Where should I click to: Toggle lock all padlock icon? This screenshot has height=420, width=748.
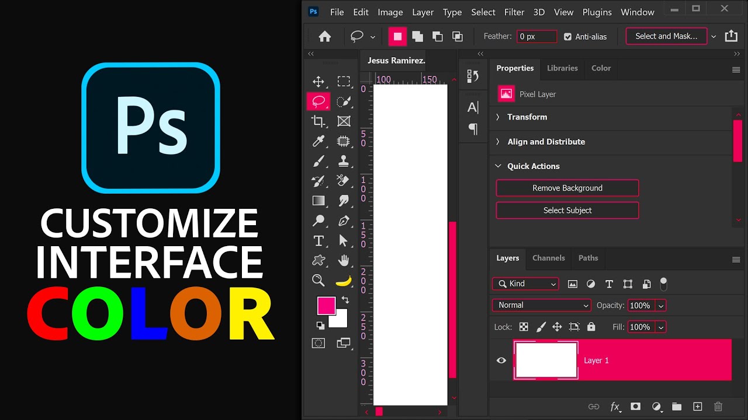coord(591,327)
